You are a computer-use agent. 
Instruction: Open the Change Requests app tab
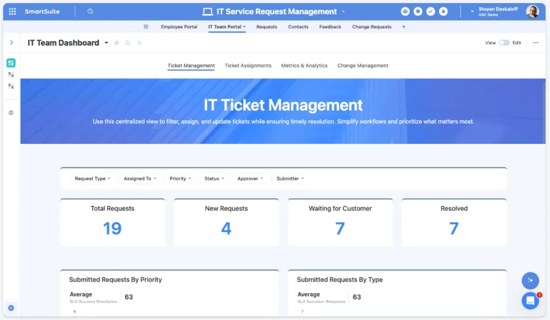372,27
